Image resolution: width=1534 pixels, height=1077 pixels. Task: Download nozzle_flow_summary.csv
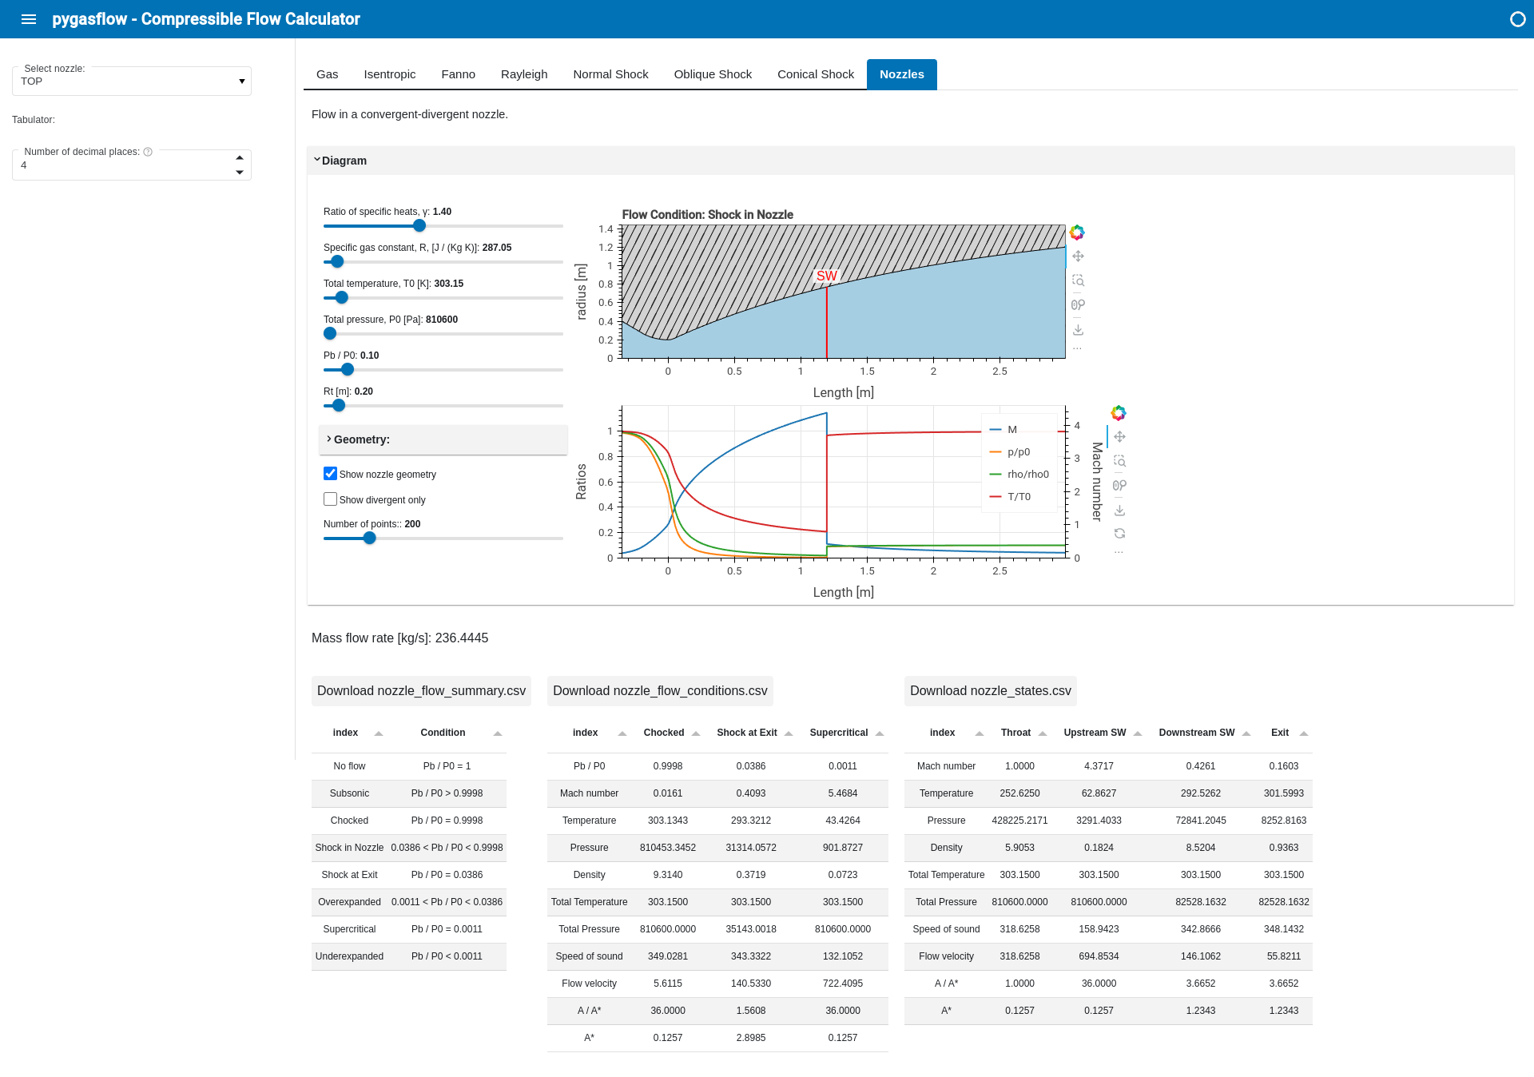(x=421, y=691)
